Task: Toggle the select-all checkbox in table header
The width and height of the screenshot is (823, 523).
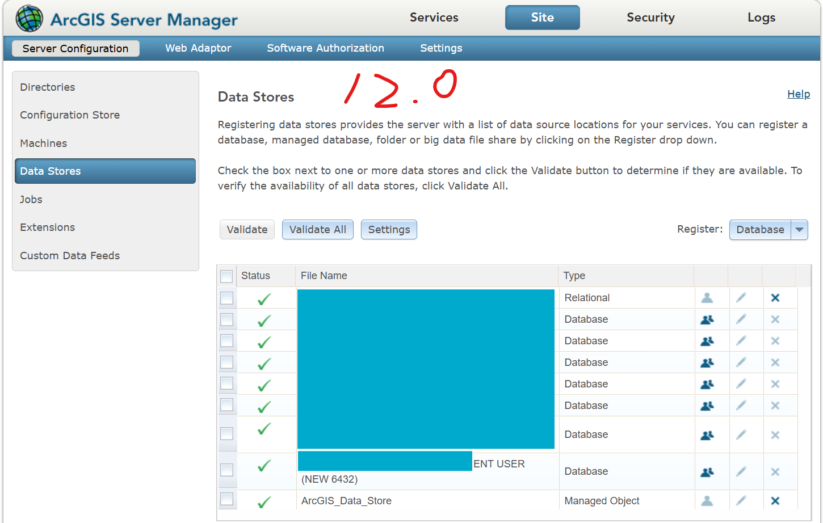Action: pyautogui.click(x=226, y=276)
